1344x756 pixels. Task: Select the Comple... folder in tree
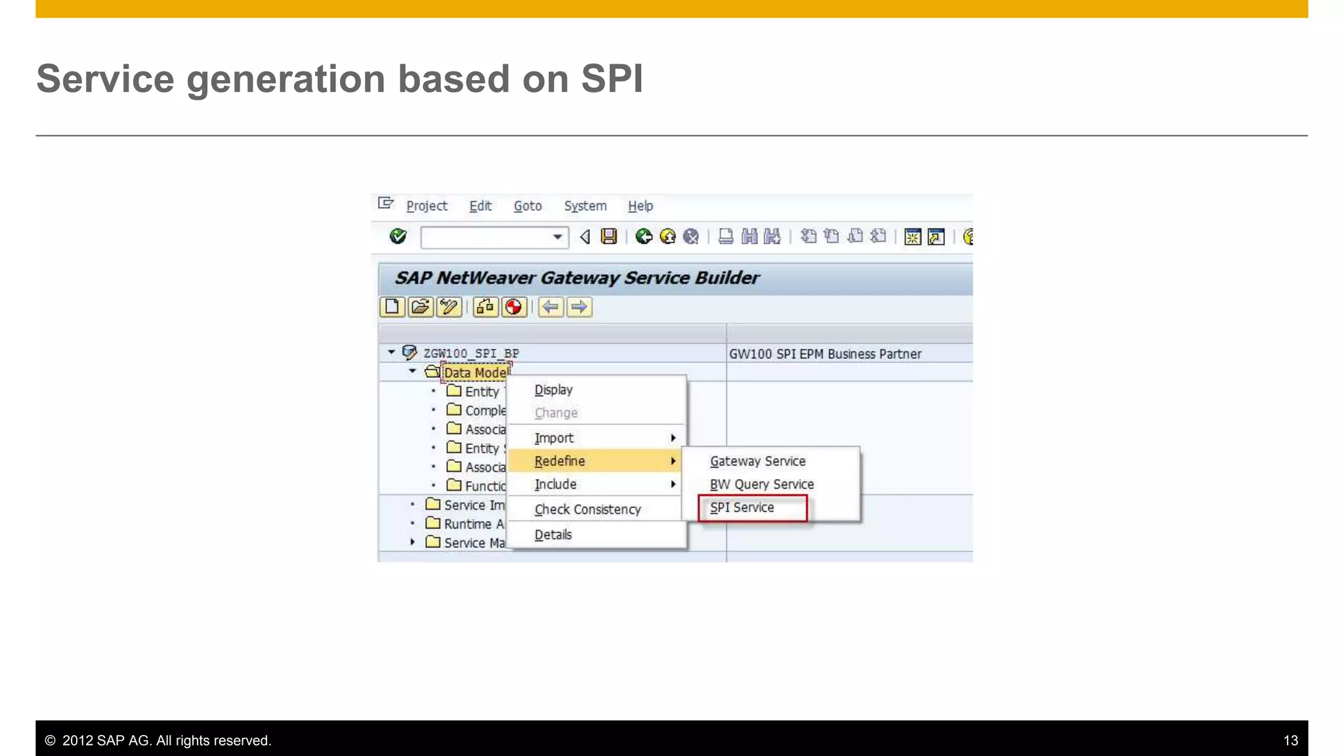coord(486,411)
